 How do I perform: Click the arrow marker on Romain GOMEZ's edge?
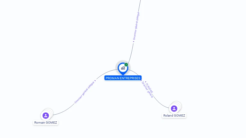pos(95,81)
